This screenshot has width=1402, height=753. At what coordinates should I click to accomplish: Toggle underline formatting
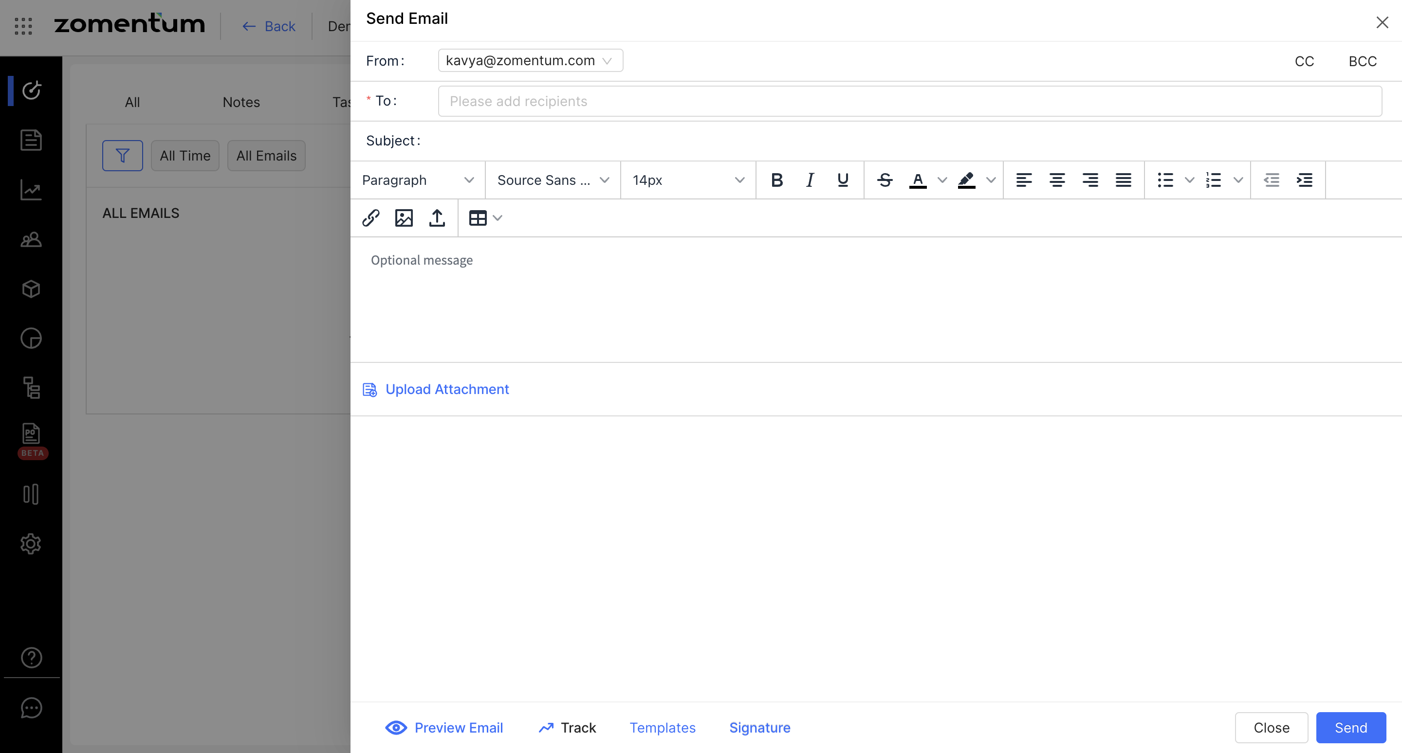[843, 180]
